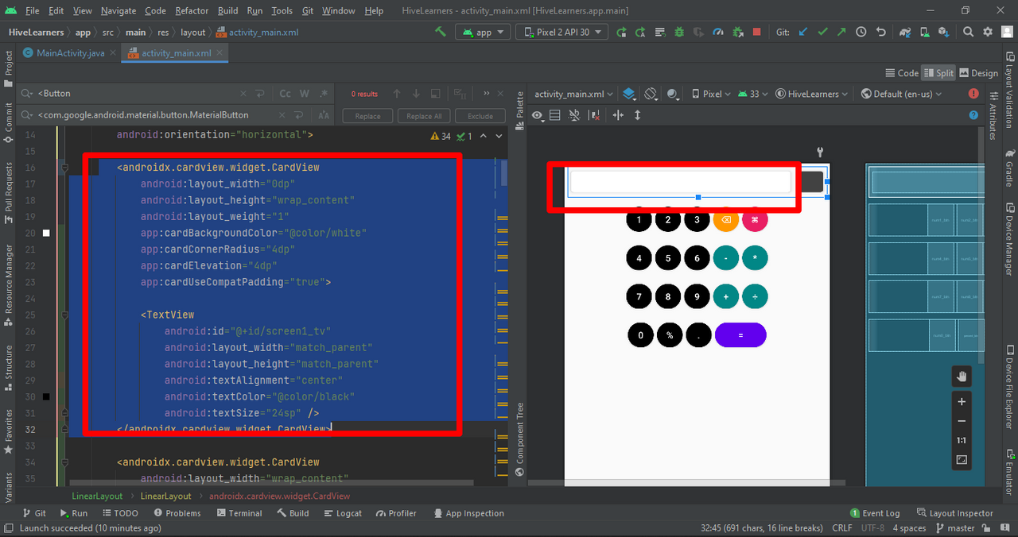This screenshot has height=537, width=1018.
Task: Switch editor to Design view
Action: coord(979,73)
